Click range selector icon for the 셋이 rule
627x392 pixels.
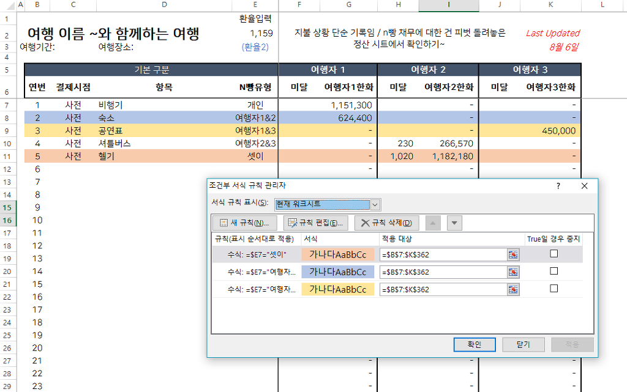(x=513, y=254)
